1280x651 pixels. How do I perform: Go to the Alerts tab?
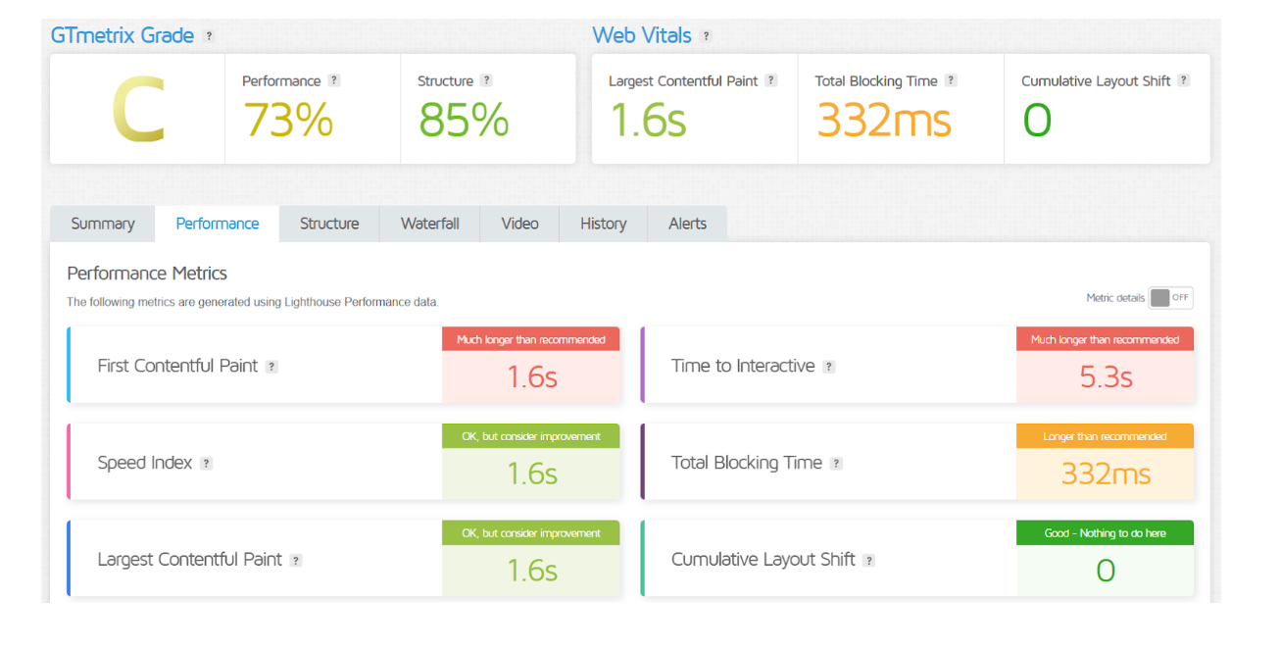coord(688,224)
